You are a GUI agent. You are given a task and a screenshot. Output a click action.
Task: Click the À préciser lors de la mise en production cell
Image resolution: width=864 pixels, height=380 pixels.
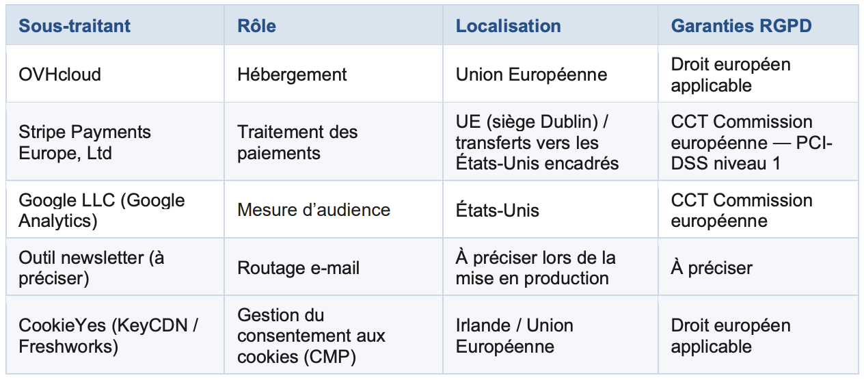[x=535, y=267]
